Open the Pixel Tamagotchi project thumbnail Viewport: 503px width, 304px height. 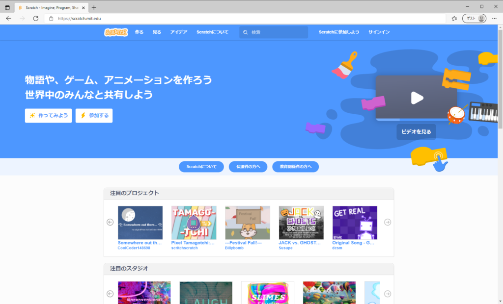click(194, 223)
